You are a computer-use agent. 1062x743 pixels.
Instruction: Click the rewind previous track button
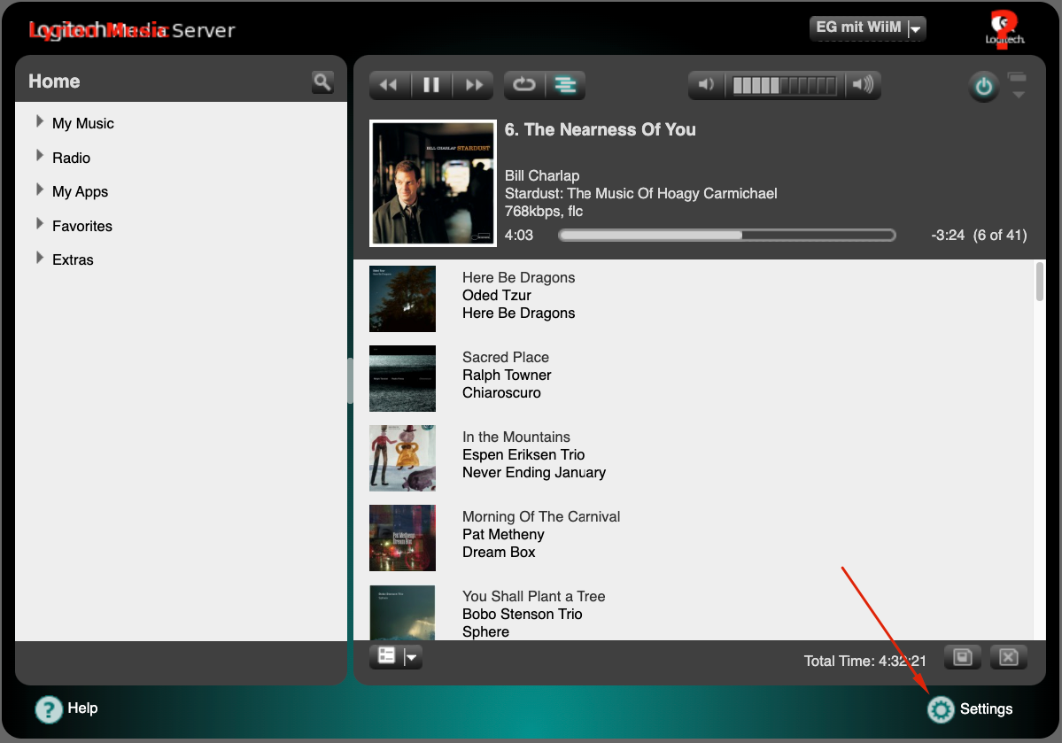pyautogui.click(x=388, y=85)
